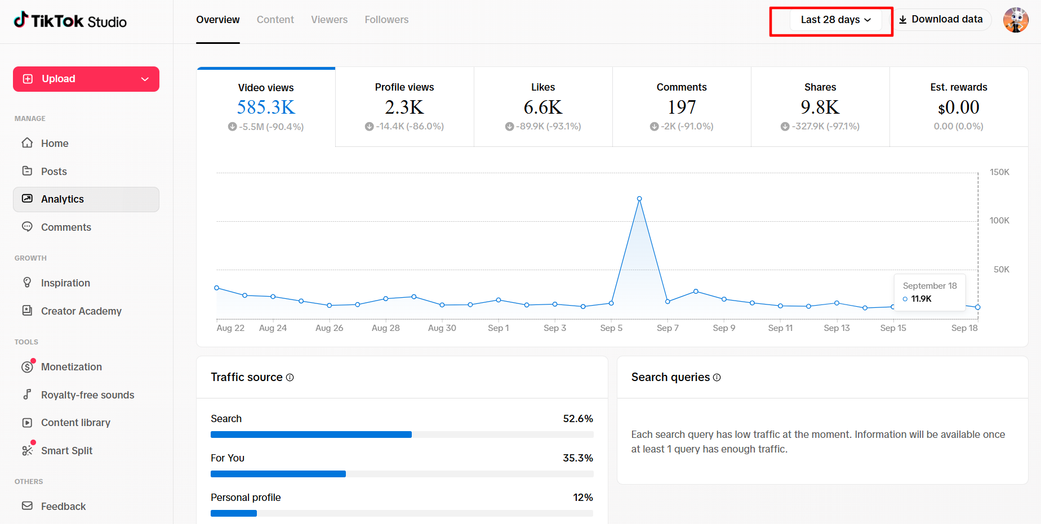Click the Search queries info icon
This screenshot has height=524, width=1041.
(x=717, y=378)
